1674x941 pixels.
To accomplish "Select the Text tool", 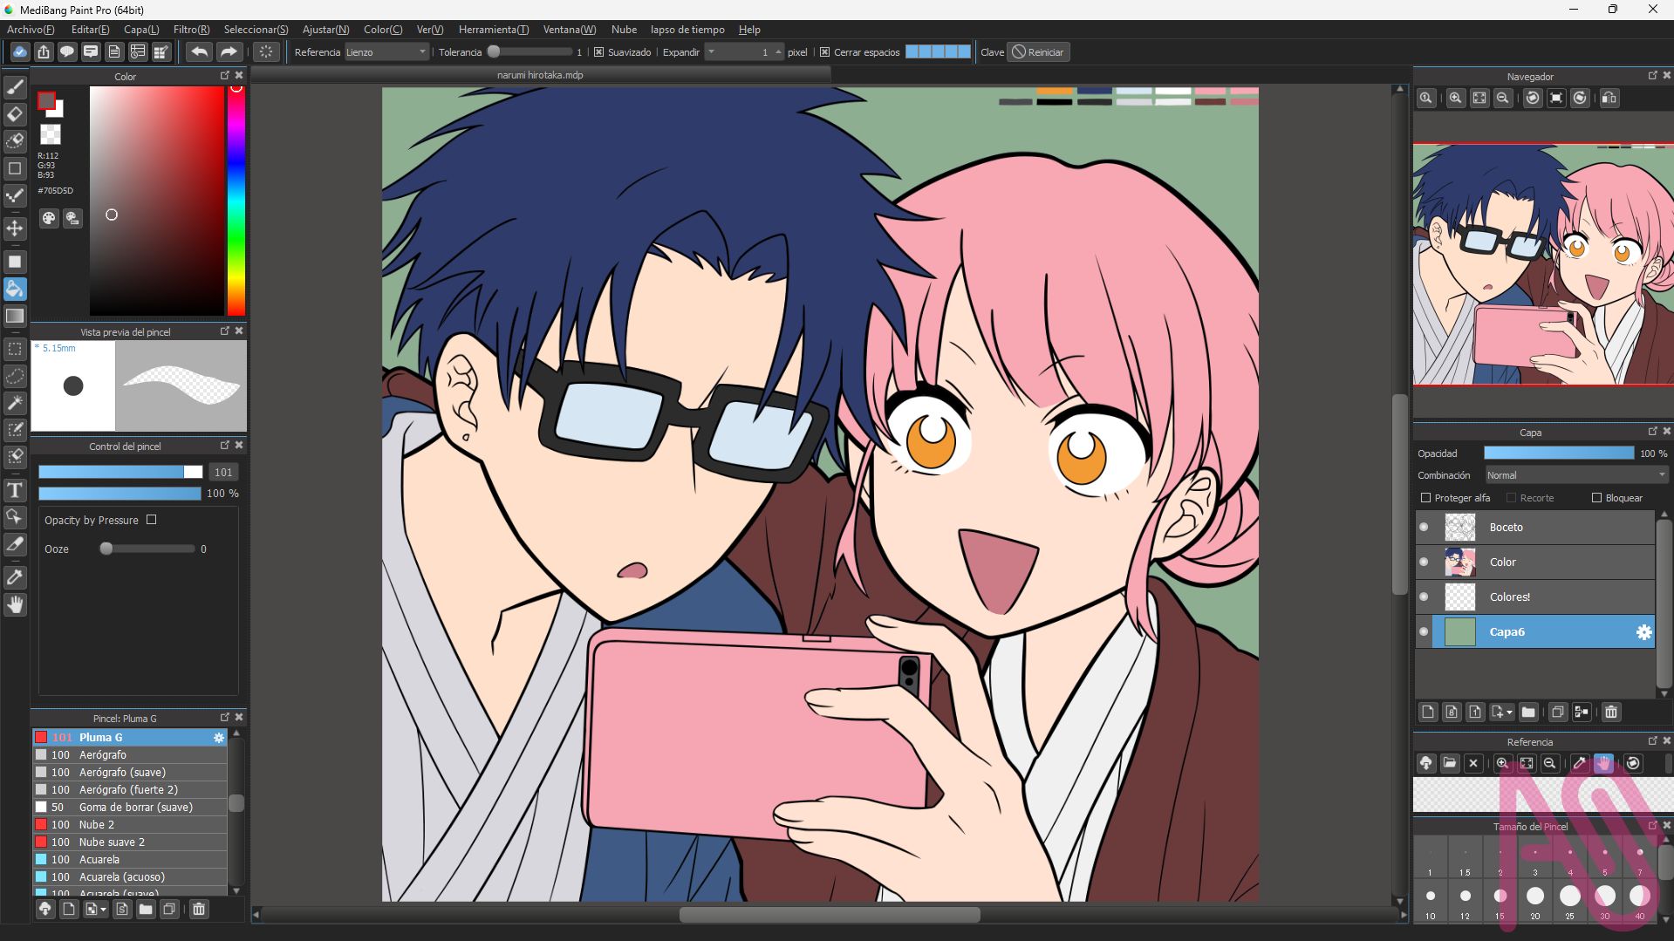I will coord(15,490).
